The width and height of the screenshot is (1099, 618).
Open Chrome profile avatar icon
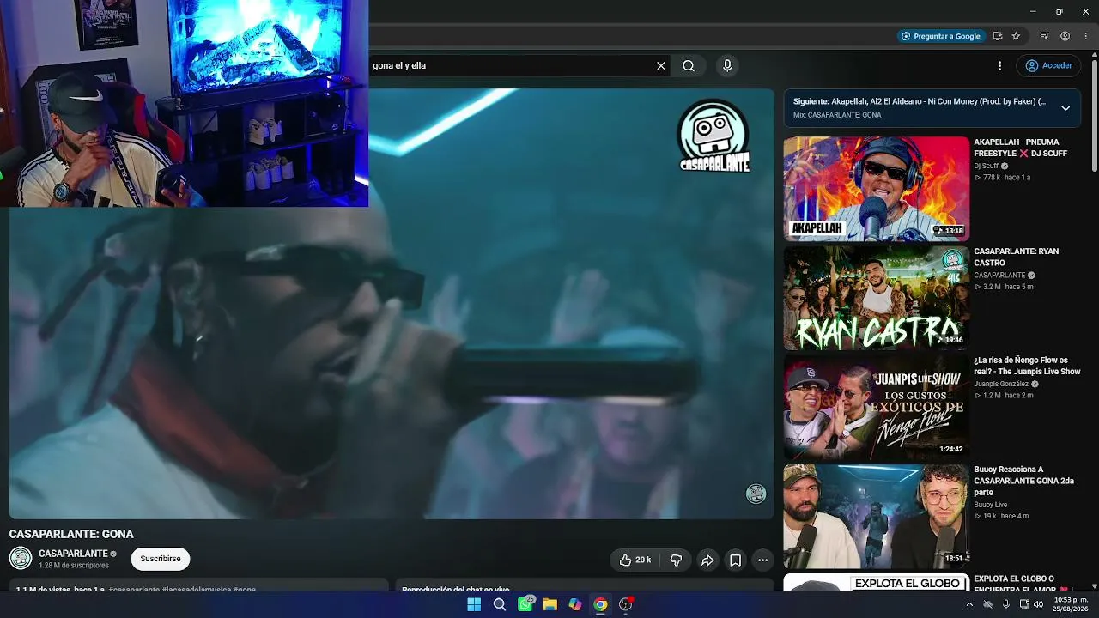(1065, 36)
